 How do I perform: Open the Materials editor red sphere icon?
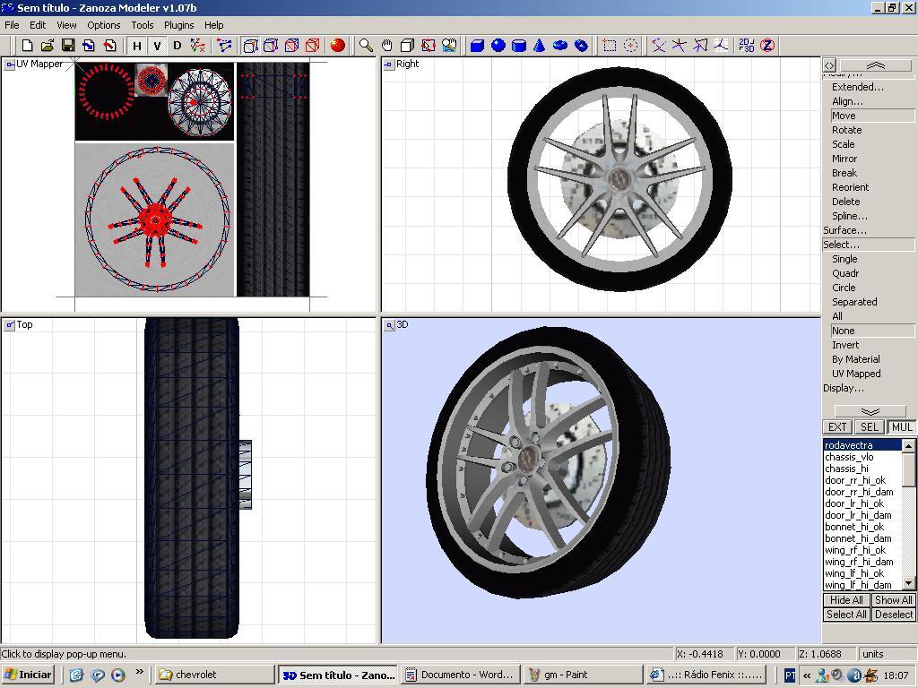(338, 46)
